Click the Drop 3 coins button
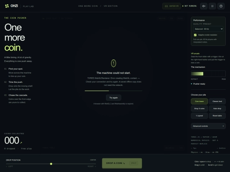 coord(199,109)
